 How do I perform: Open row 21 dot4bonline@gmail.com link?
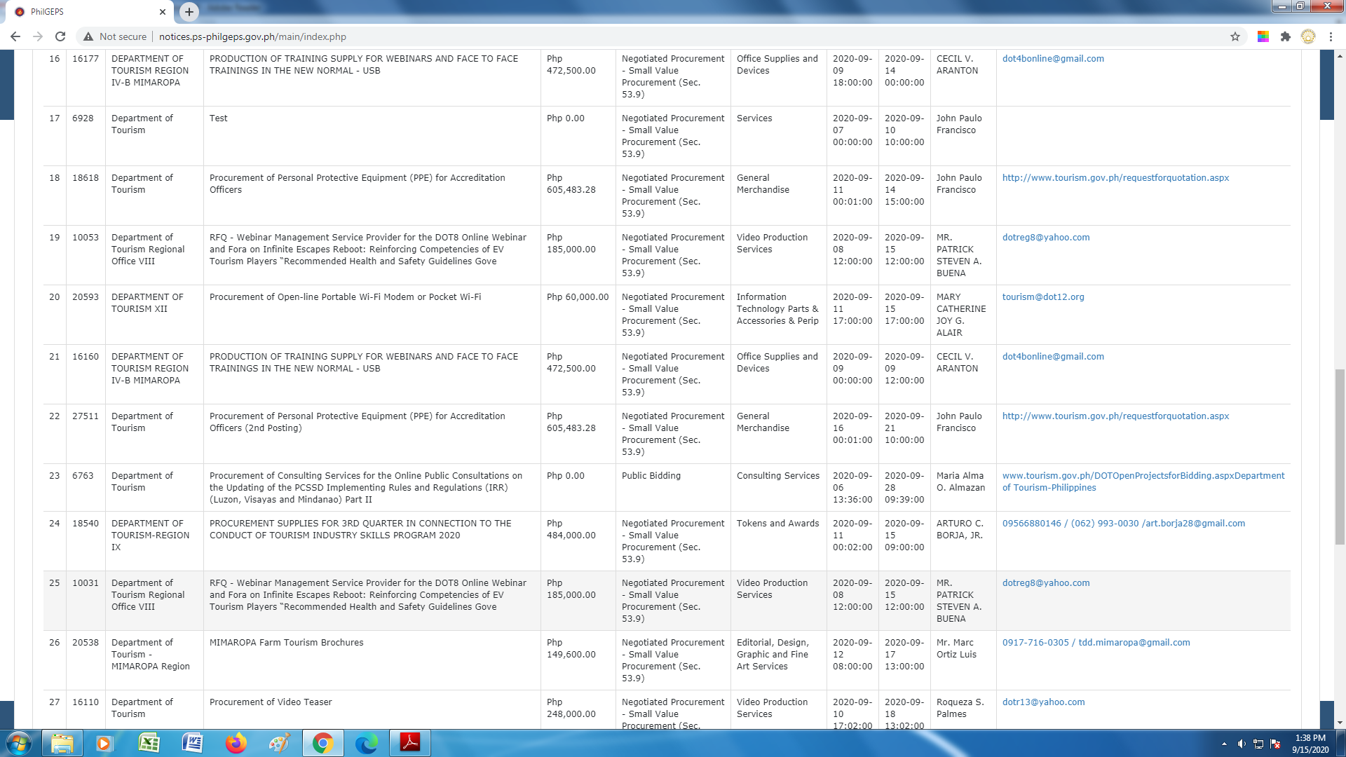coord(1053,357)
